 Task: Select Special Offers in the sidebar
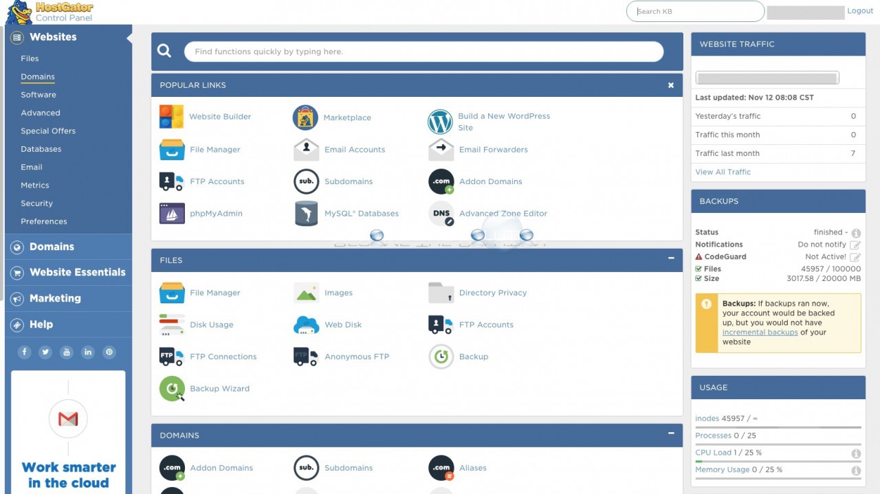click(x=48, y=131)
